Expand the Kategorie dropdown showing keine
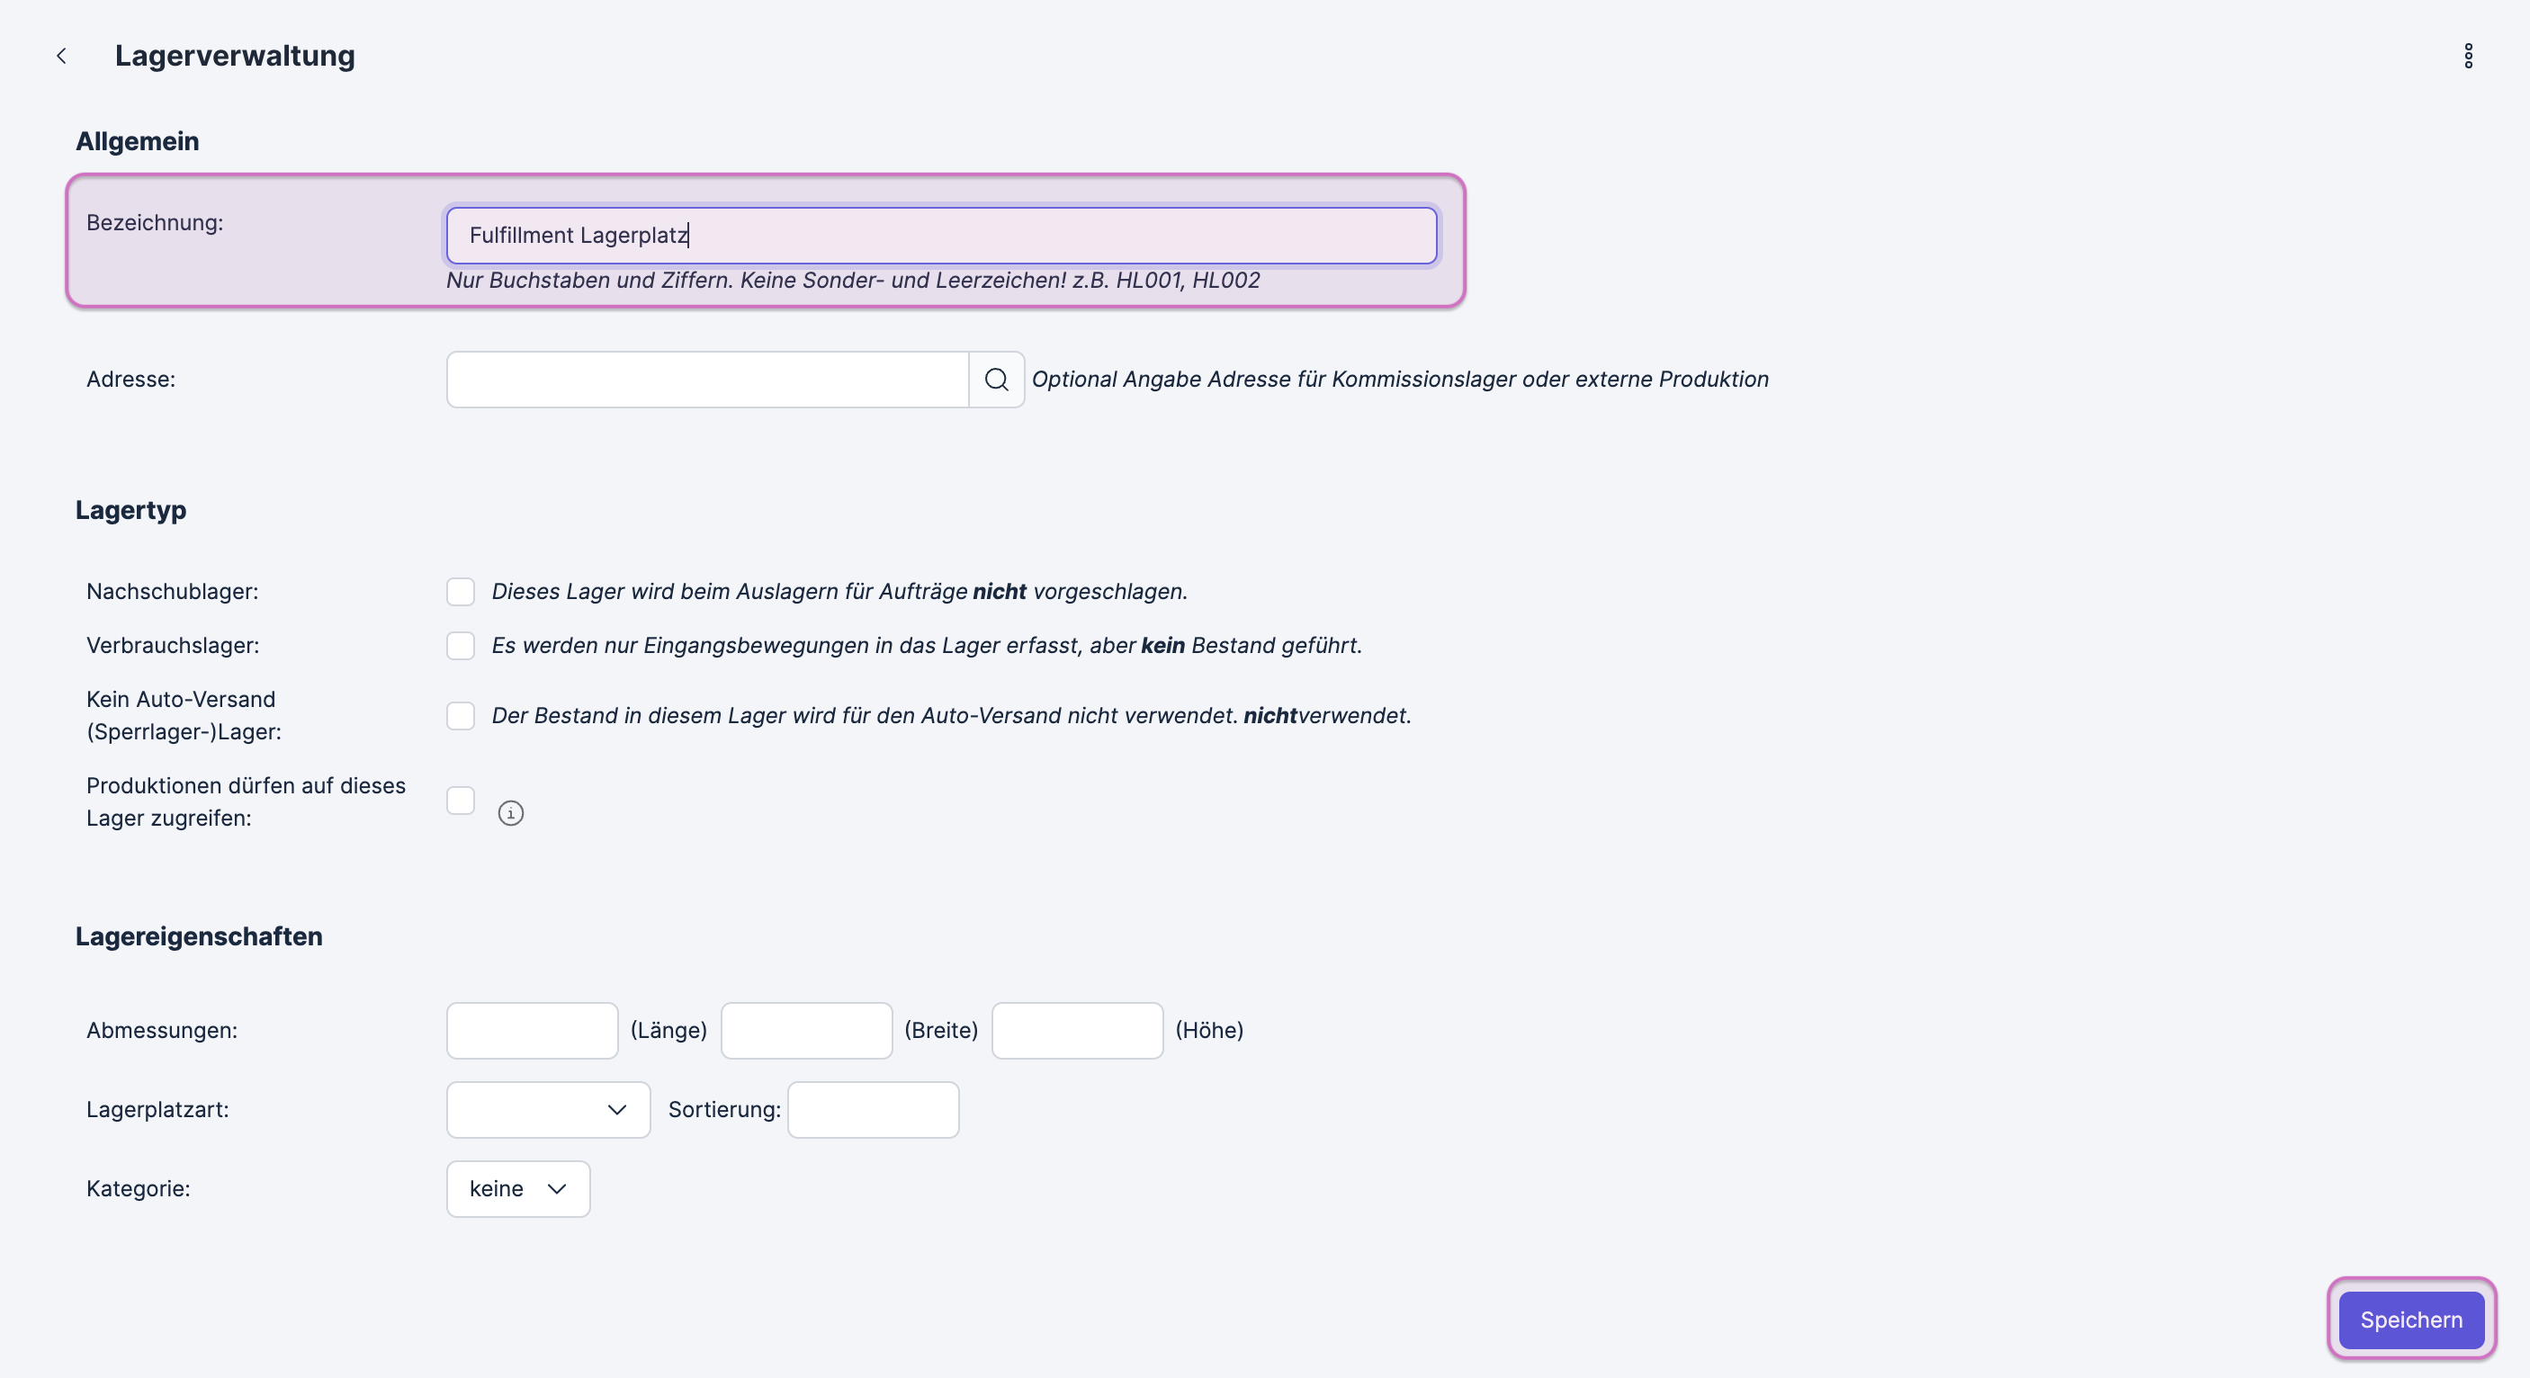 (x=517, y=1188)
